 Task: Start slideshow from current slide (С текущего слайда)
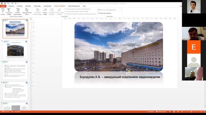pos(9,11)
